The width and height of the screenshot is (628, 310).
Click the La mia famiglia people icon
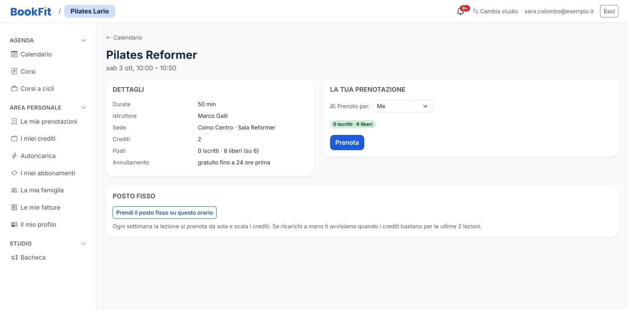point(14,190)
